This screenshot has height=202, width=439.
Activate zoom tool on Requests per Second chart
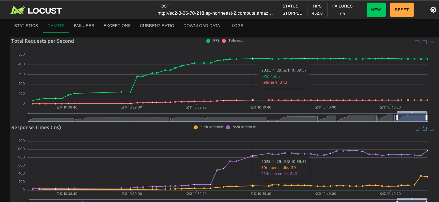417,42
